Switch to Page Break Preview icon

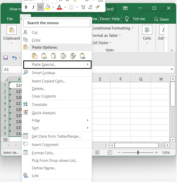pyautogui.click(x=110, y=153)
